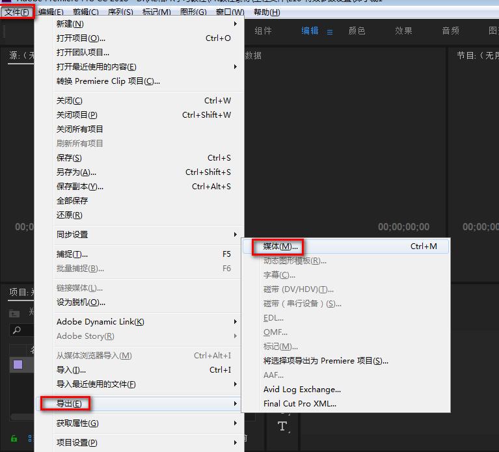Viewport: 499px width, 452px height.
Task: Open the 剪辑(C) menu
Action: 86,12
